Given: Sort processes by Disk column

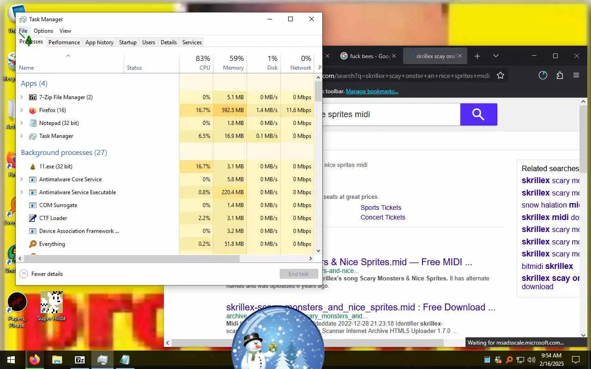Looking at the screenshot, I should [264, 63].
